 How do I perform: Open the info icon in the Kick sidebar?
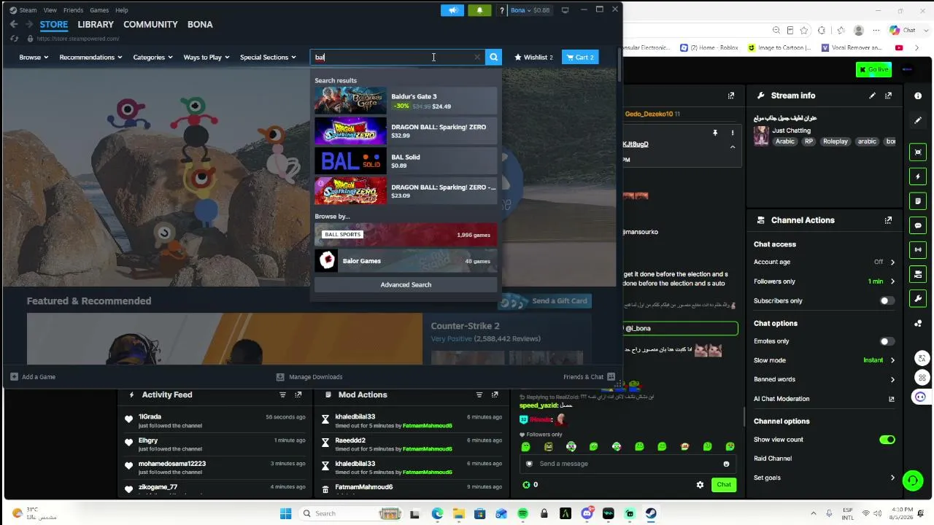(918, 96)
